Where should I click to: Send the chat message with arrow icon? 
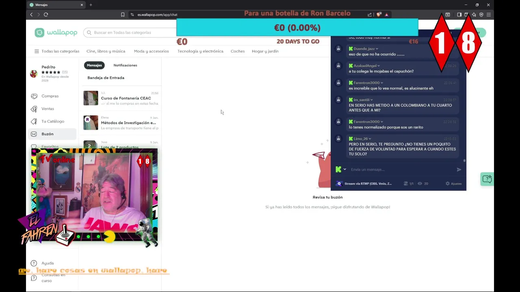tap(459, 170)
